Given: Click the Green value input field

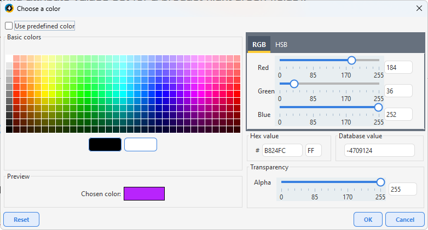Looking at the screenshot, I should pos(398,91).
